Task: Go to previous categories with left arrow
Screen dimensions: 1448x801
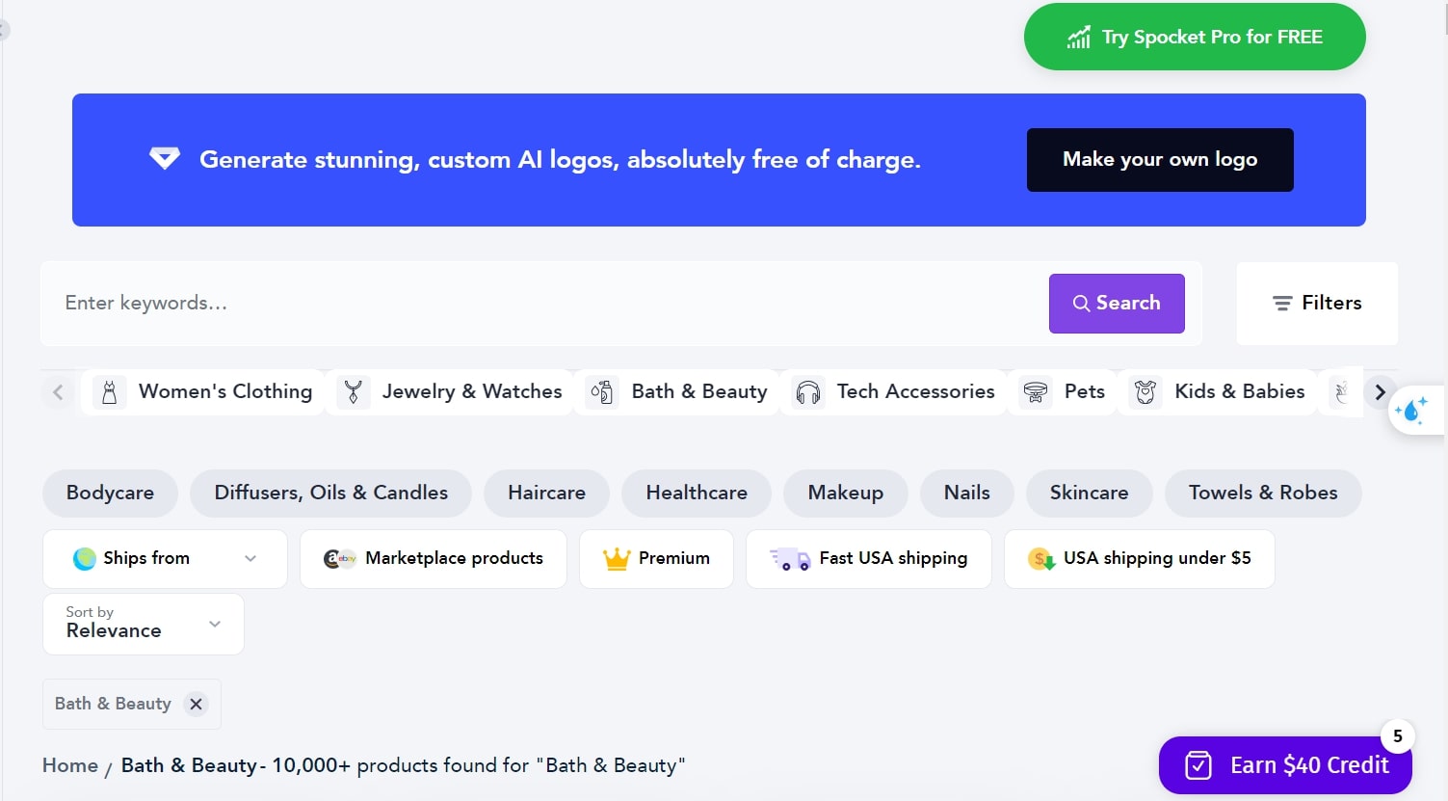Action: (x=58, y=392)
